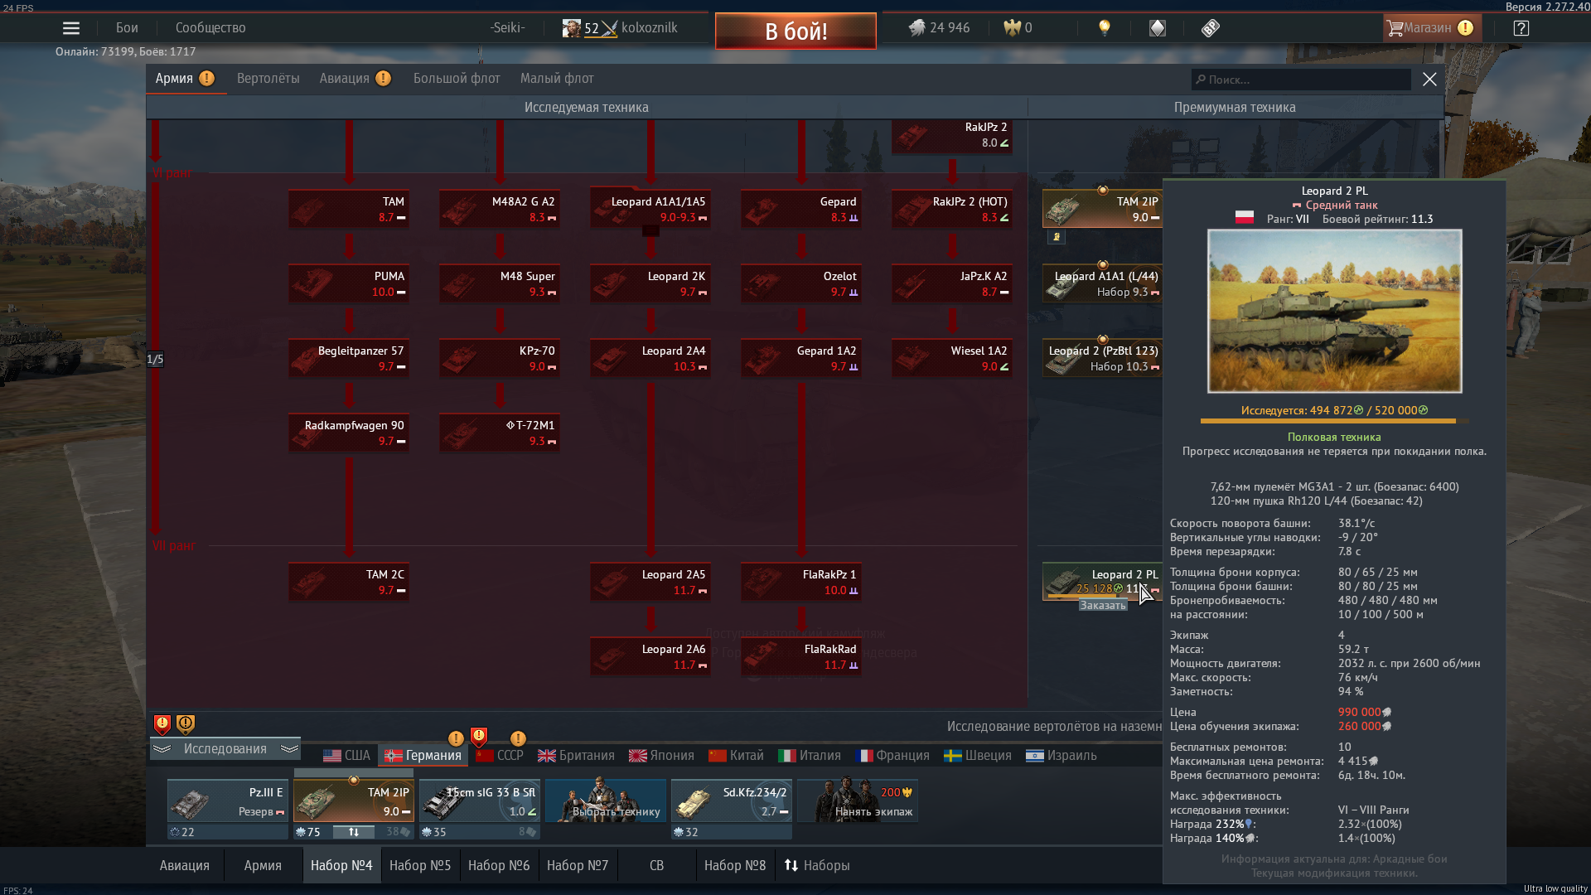Select the Radkampfwagen 90 vehicle card
The width and height of the screenshot is (1591, 895).
click(x=349, y=433)
